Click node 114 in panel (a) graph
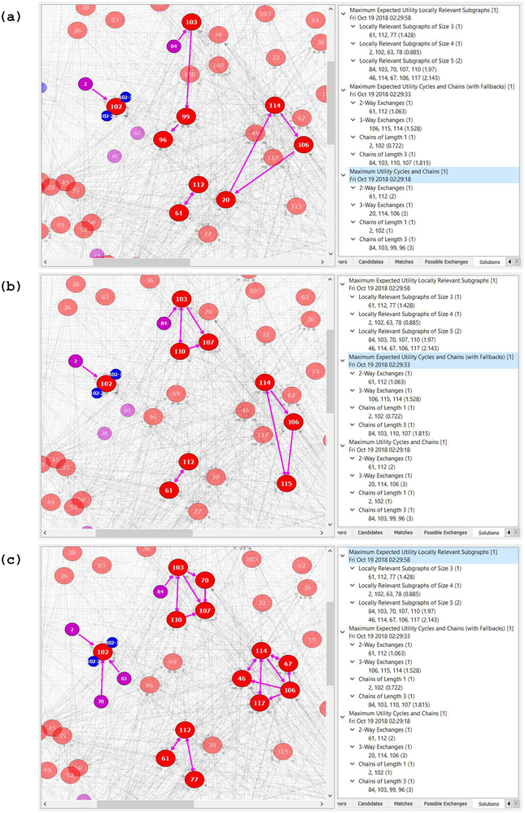525x813 pixels. [274, 105]
